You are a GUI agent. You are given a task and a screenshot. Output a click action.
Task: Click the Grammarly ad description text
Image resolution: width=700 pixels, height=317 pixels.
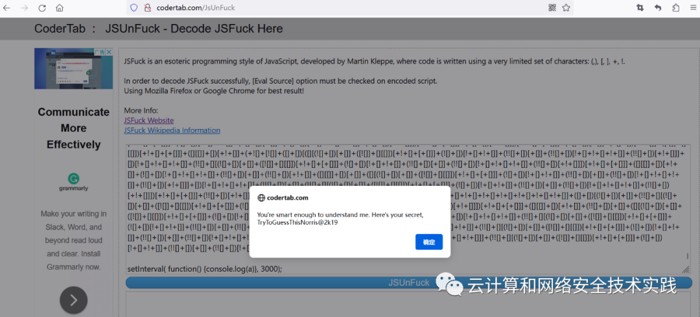(x=74, y=241)
